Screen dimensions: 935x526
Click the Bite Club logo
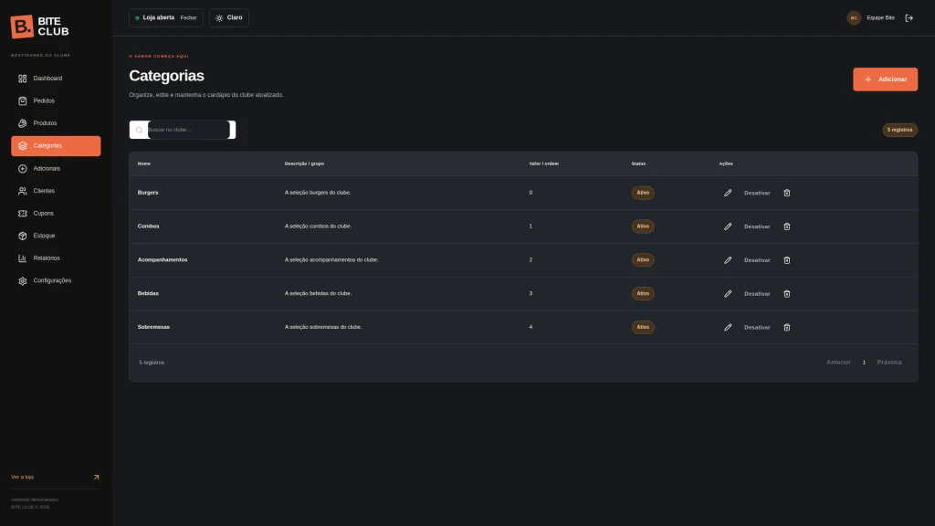tap(39, 26)
